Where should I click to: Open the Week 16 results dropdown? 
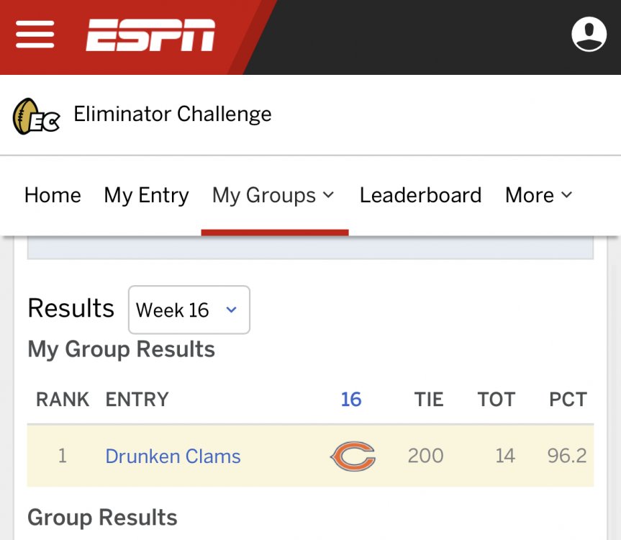coord(189,310)
